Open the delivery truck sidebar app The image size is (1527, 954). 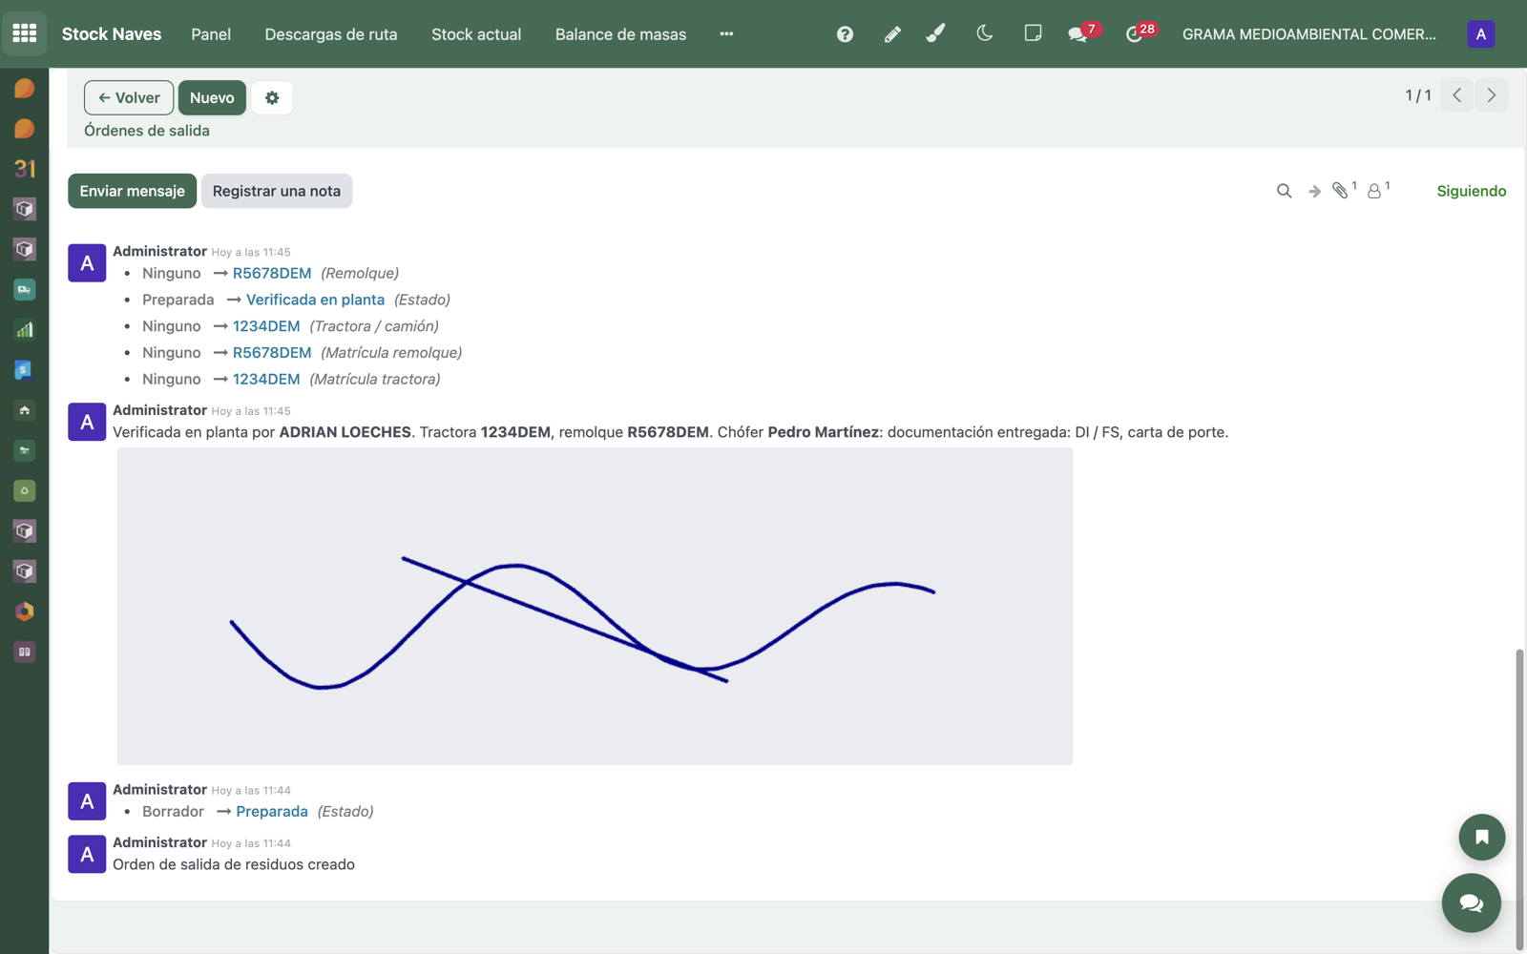(25, 289)
